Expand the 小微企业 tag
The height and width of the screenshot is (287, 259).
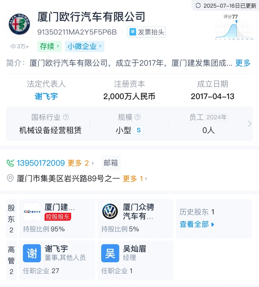84,46
